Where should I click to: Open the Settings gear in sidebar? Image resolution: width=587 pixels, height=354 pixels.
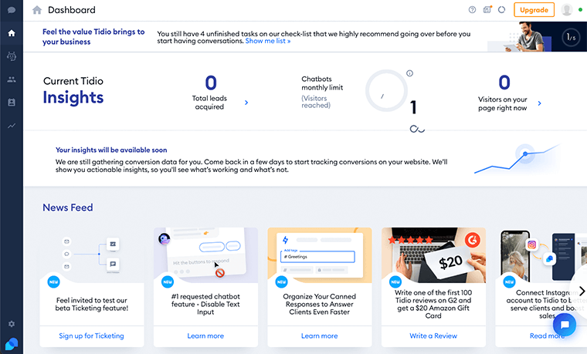coord(12,324)
